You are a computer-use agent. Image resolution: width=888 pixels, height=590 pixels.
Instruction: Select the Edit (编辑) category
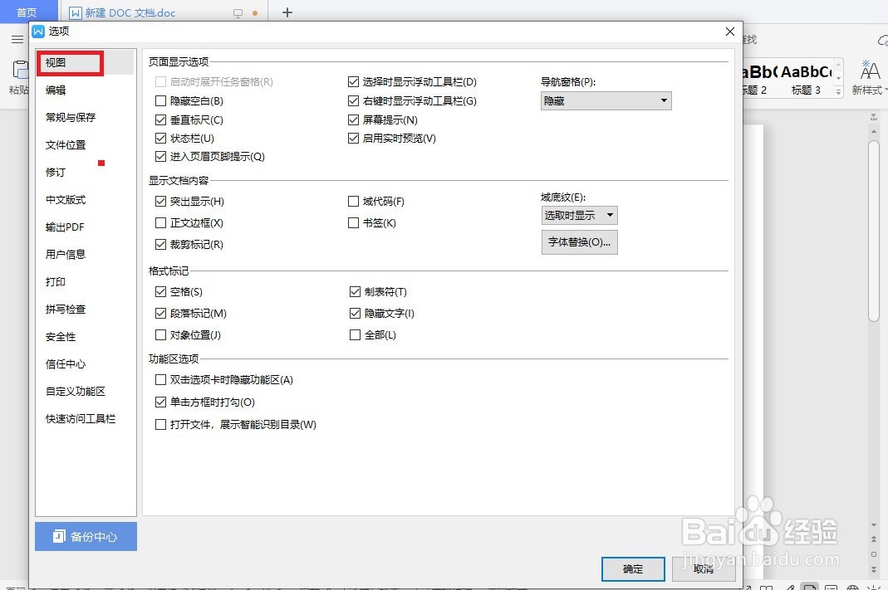click(56, 90)
